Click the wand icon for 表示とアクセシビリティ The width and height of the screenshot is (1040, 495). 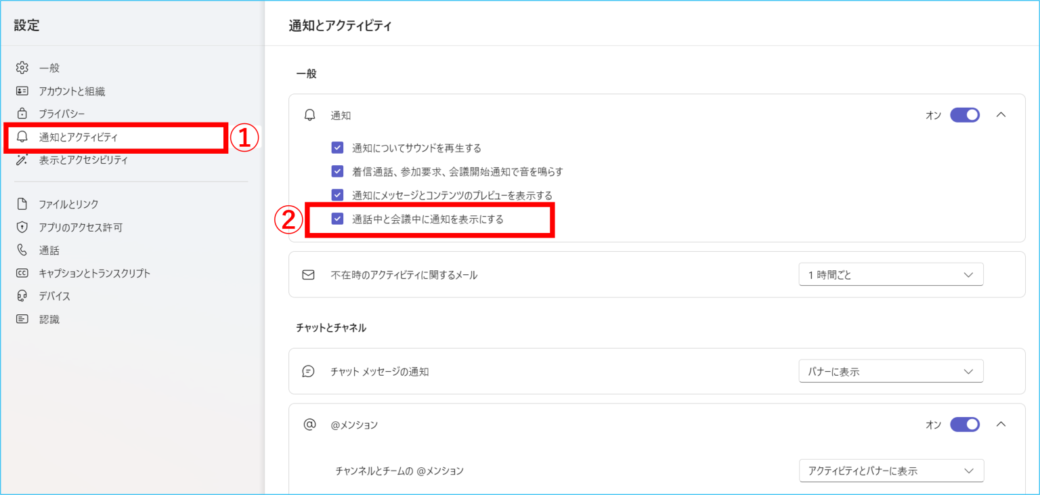pyautogui.click(x=22, y=160)
